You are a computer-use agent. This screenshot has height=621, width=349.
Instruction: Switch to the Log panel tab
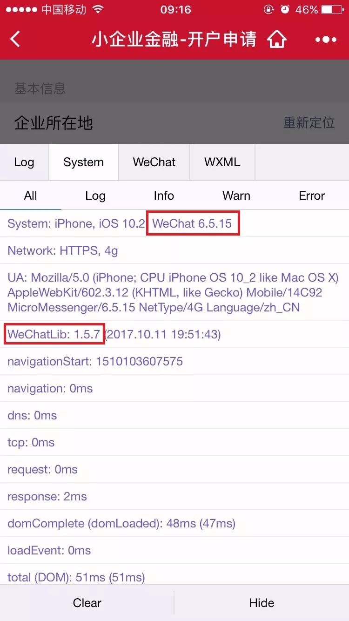[24, 162]
